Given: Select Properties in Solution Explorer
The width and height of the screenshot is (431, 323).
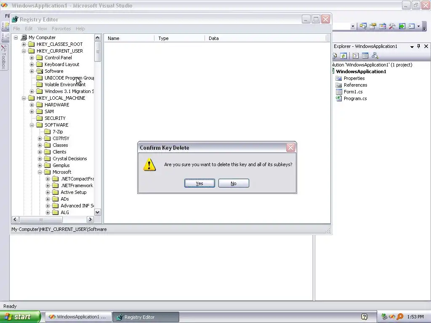Looking at the screenshot, I should [354, 78].
